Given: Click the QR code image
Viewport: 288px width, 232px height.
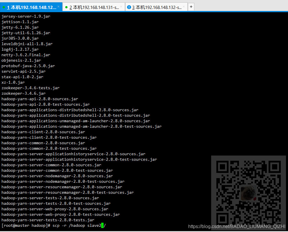Looking at the screenshot, I should pyautogui.click(x=248, y=192).
